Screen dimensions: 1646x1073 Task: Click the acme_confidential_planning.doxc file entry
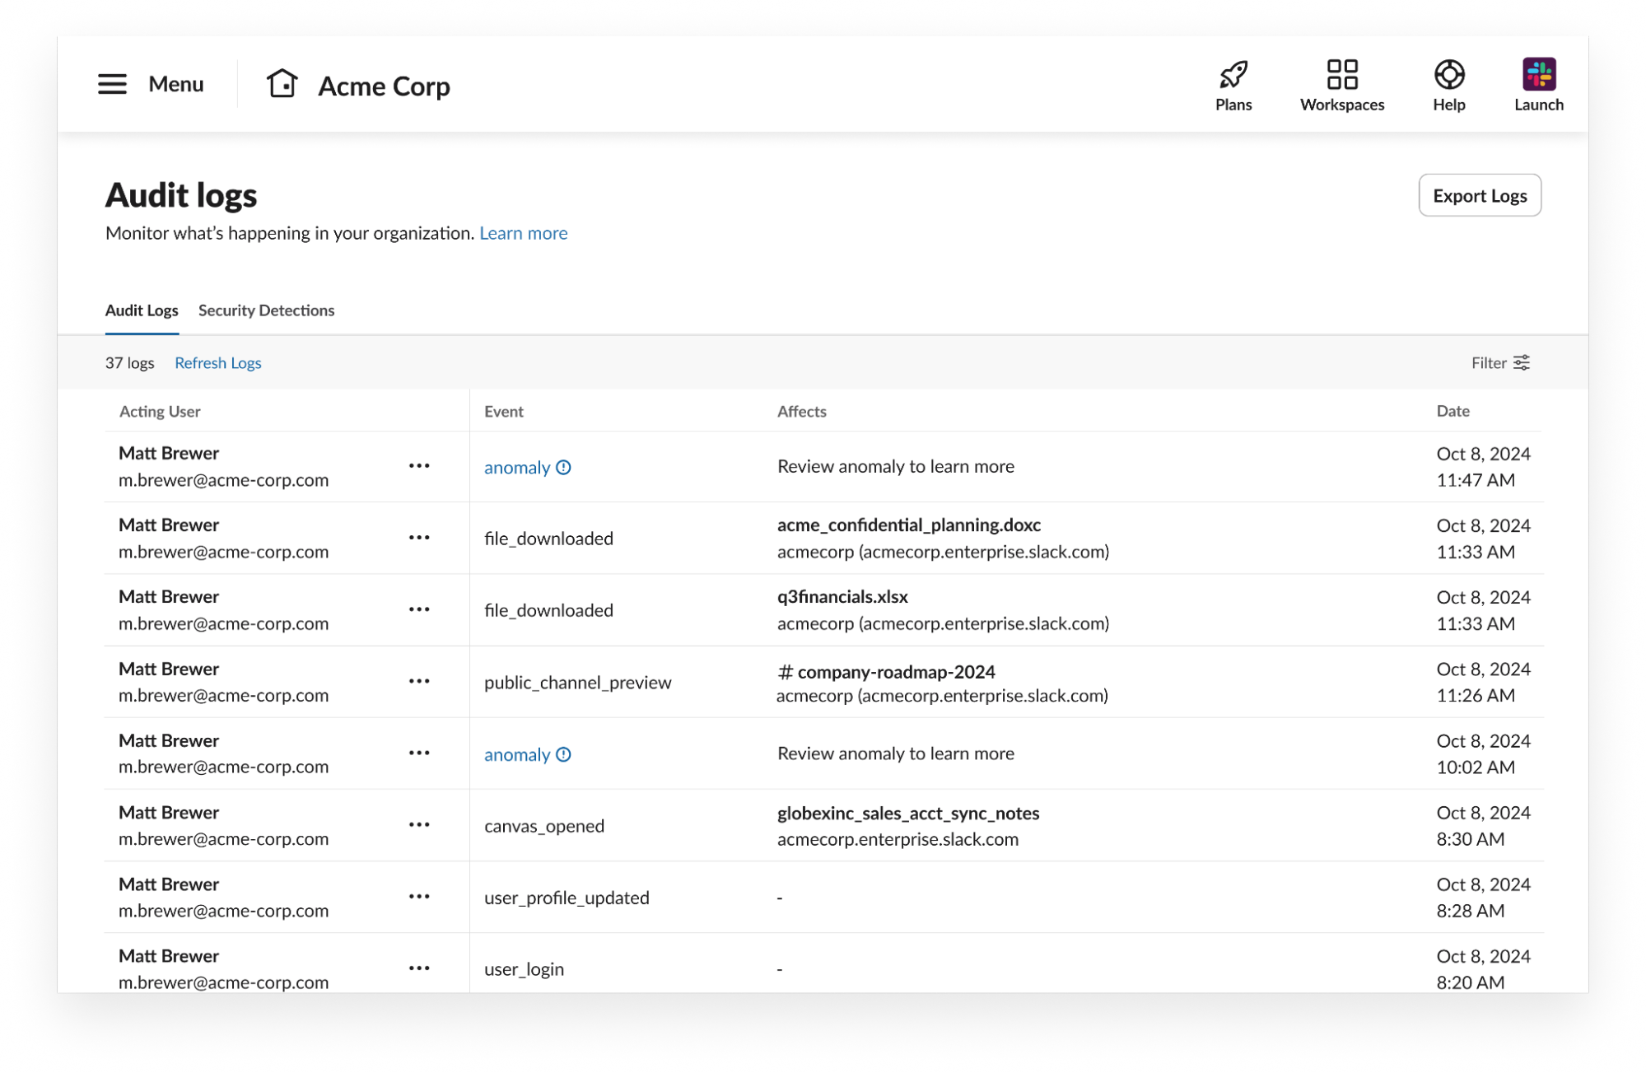(909, 525)
